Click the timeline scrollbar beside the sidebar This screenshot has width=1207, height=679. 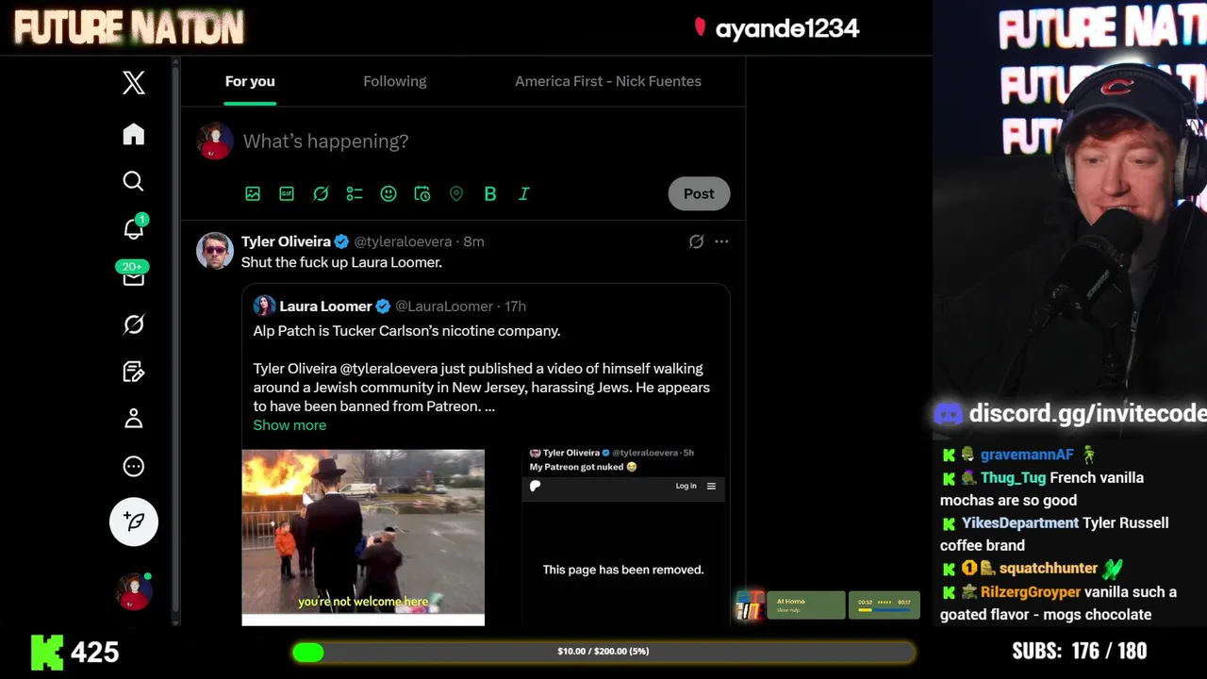(x=175, y=339)
